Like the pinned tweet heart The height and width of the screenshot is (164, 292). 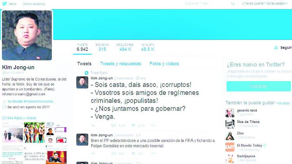click(133, 126)
